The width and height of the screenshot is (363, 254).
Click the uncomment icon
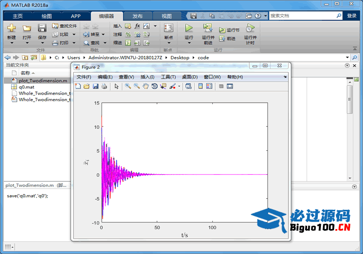[137, 35]
